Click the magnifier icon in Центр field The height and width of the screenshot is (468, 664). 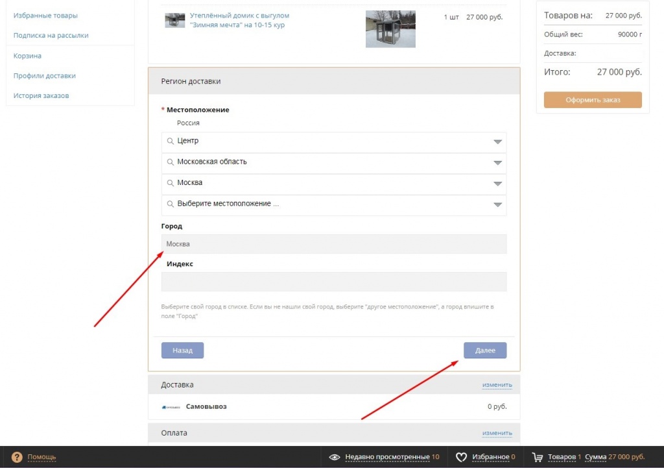tap(170, 141)
